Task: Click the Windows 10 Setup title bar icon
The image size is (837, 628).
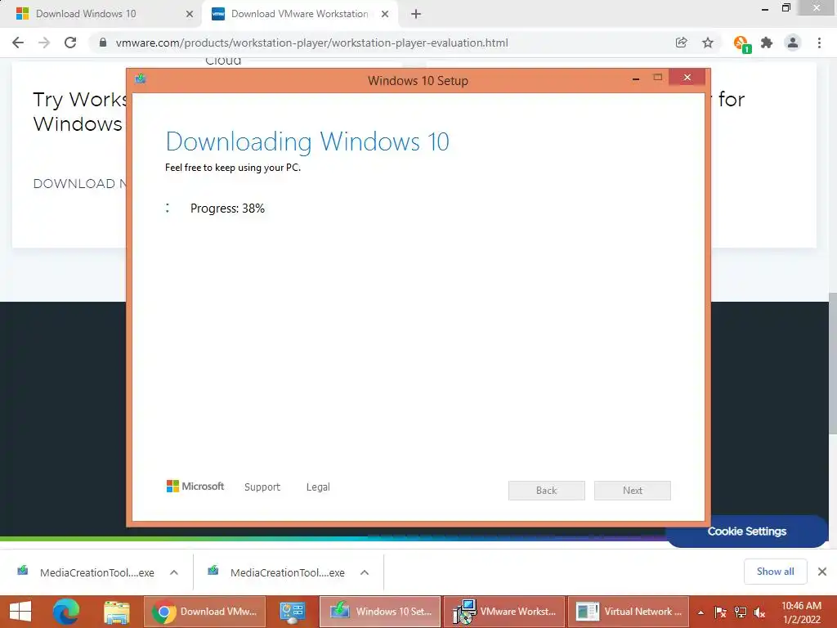Action: [141, 79]
